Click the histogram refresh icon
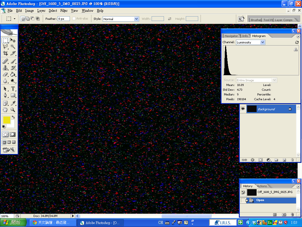Image resolution: width=302 pixels, height=227 pixels. 297,42
